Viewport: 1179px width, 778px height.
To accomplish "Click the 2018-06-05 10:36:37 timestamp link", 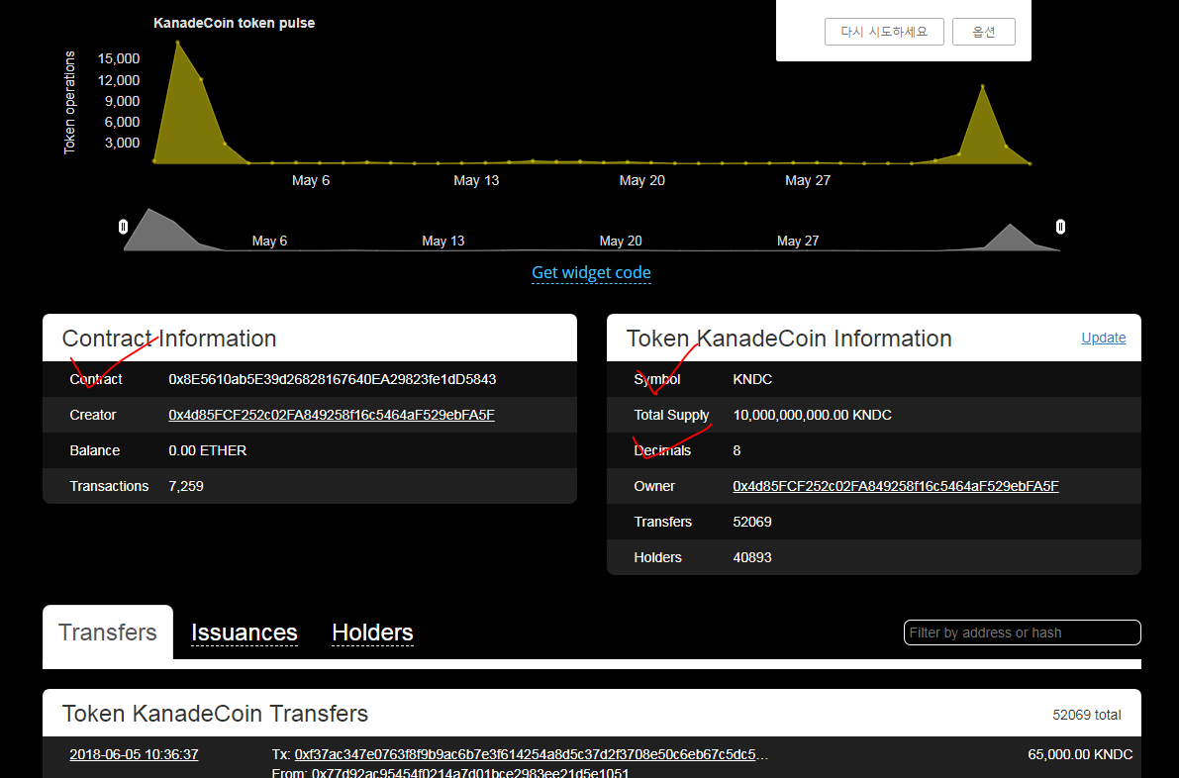I will coord(134,754).
